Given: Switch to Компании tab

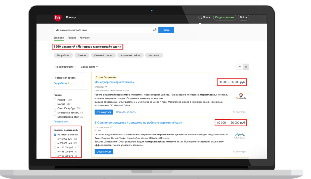Looking at the screenshot, I should (x=85, y=38).
